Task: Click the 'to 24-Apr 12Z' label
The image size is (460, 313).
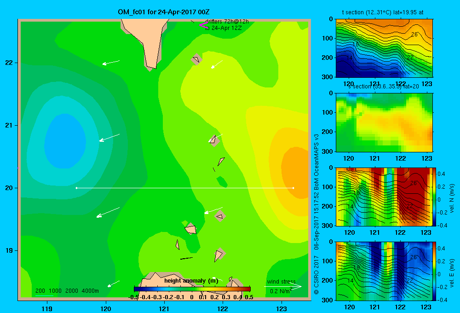Action: click(x=223, y=28)
